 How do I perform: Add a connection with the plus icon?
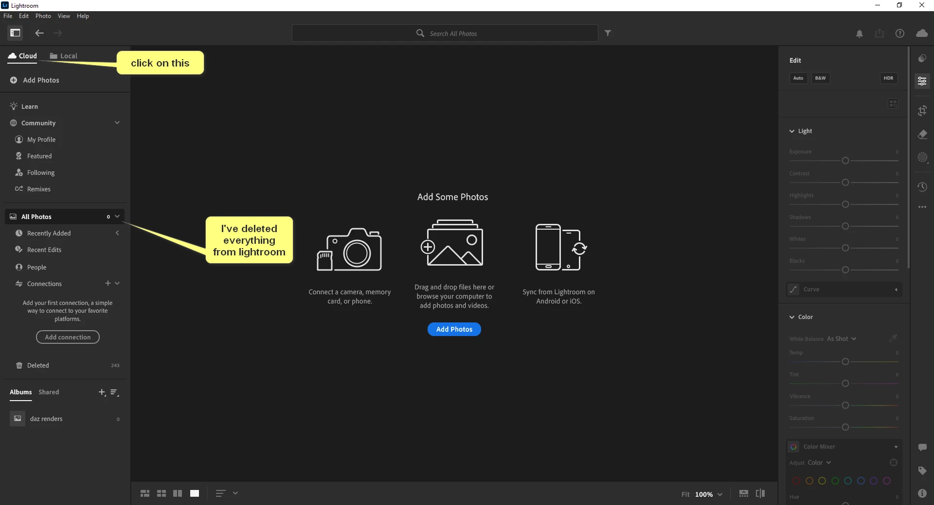[x=108, y=283]
